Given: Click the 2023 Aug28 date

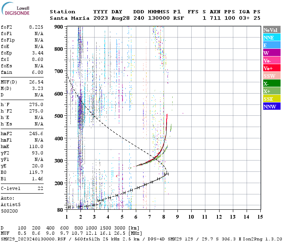Looking at the screenshot, I should pyautogui.click(x=111, y=18).
